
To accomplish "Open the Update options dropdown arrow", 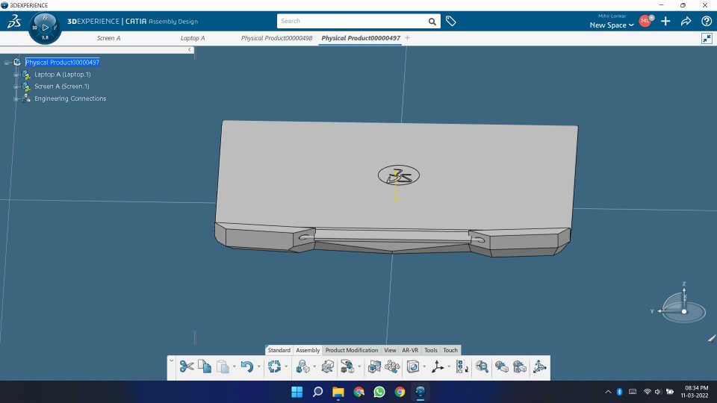I will click(286, 366).
